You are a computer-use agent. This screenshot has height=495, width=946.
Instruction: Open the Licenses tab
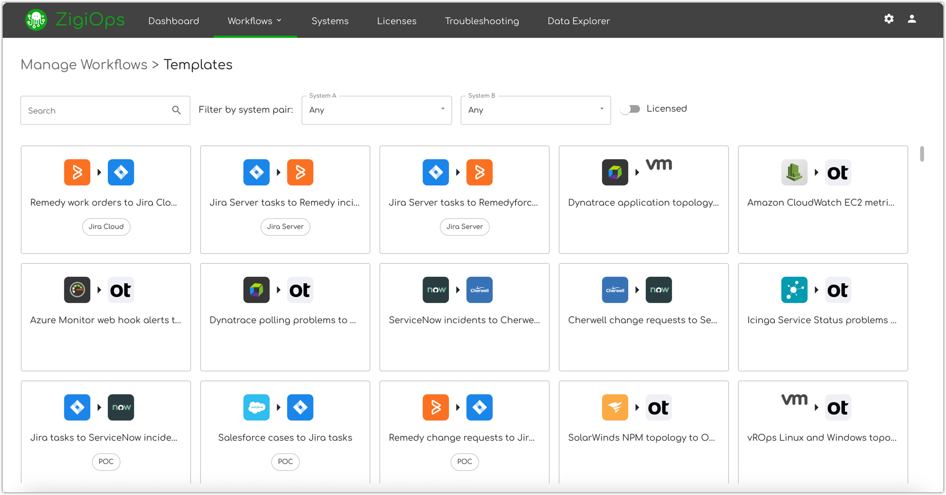[x=397, y=21]
